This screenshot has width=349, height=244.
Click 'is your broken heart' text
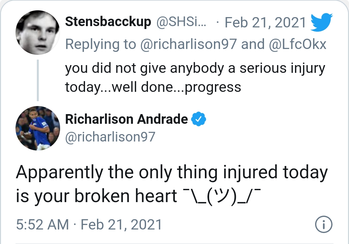click(x=96, y=196)
